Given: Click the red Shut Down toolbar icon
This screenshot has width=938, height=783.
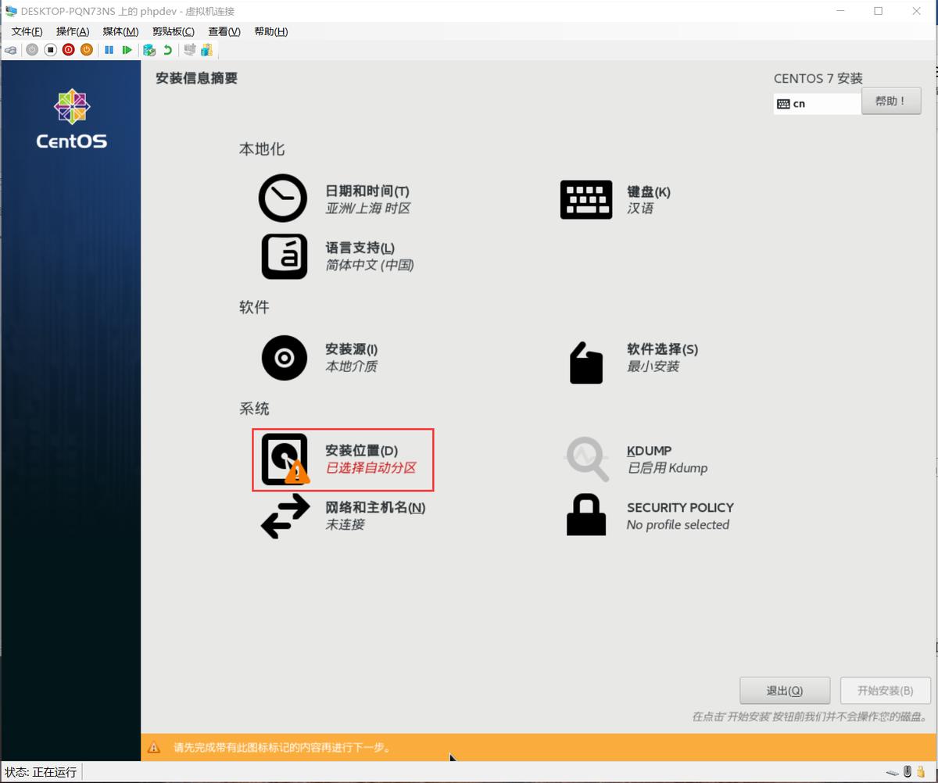Looking at the screenshot, I should point(67,49).
